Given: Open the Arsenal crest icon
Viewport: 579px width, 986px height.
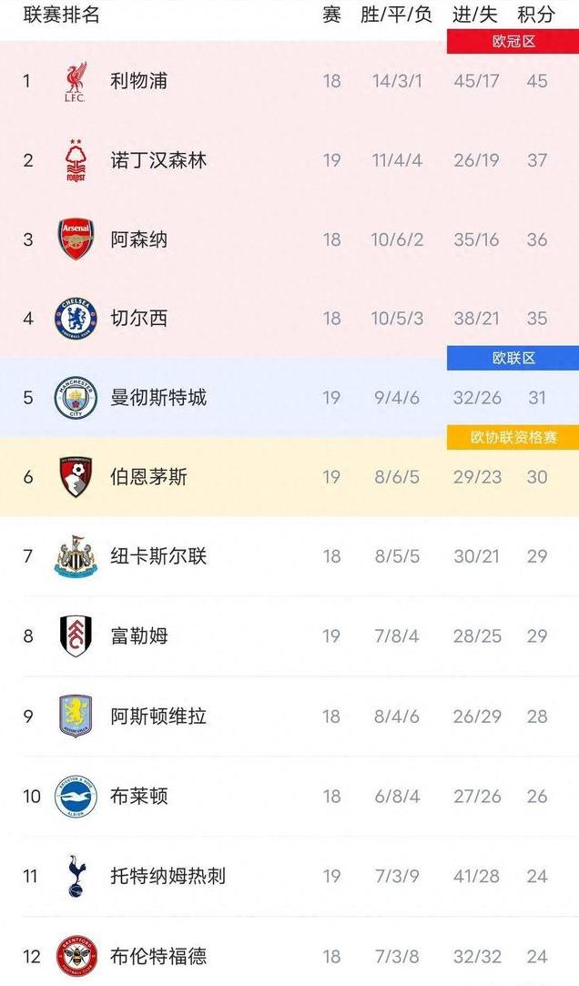Looking at the screenshot, I should click(76, 239).
